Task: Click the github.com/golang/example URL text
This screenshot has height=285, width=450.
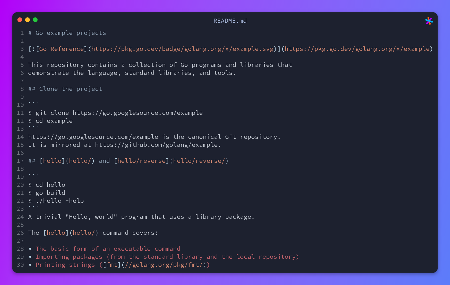Action: [156, 145]
